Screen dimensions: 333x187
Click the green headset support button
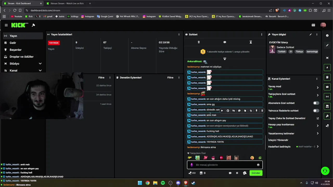click(x=325, y=171)
